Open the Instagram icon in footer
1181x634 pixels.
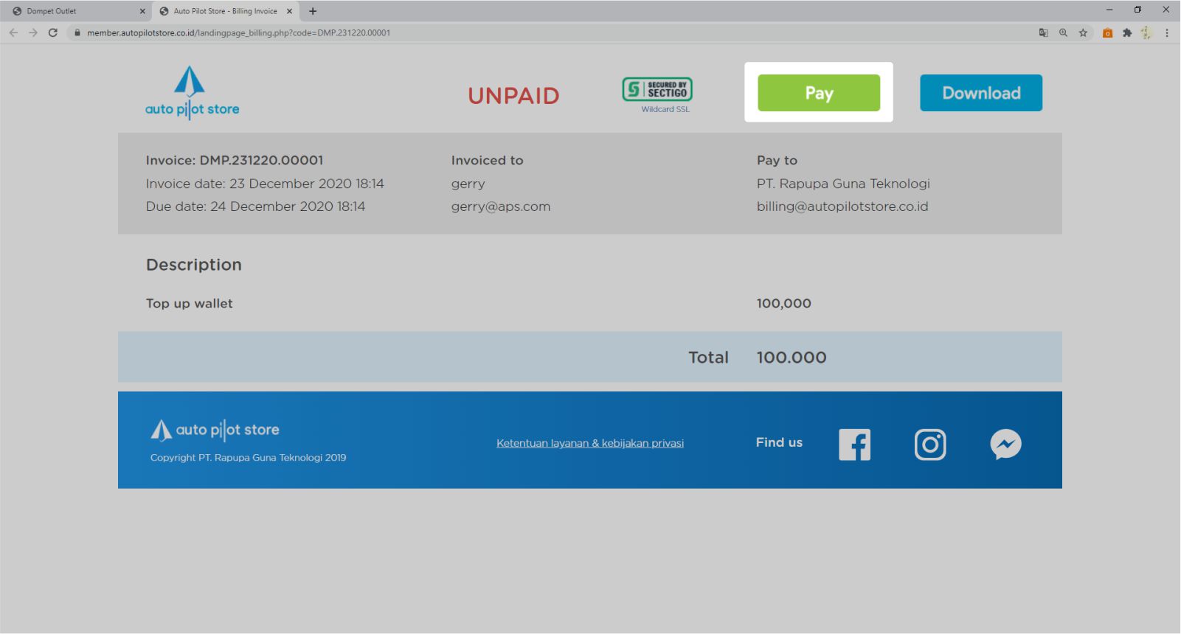click(929, 445)
